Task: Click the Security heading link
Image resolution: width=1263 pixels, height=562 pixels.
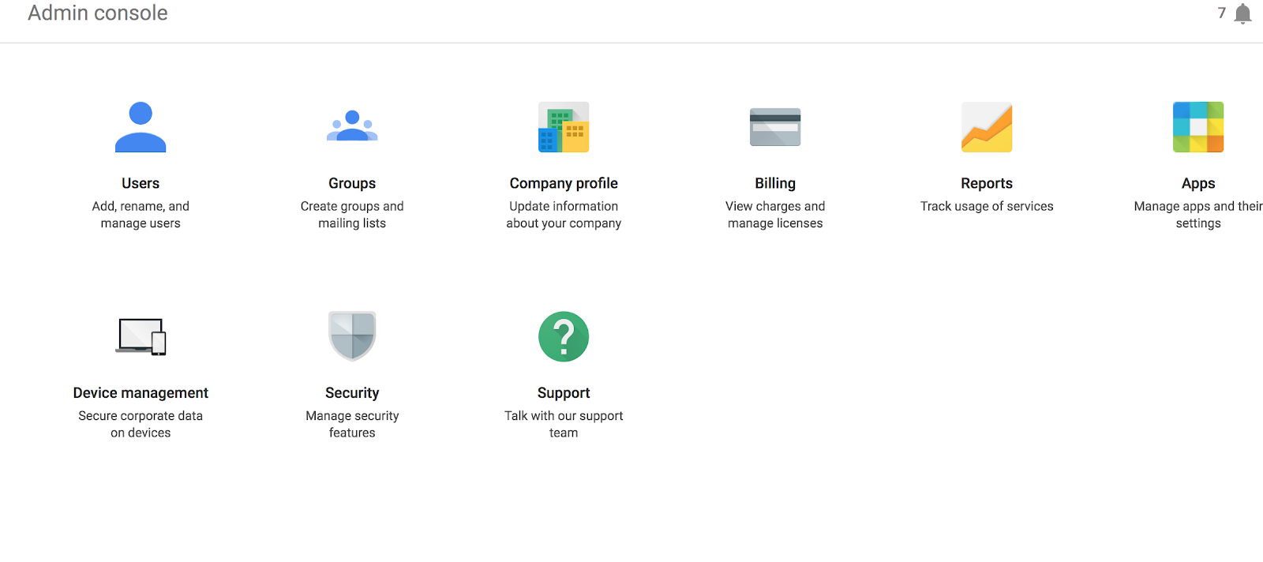Action: [352, 393]
